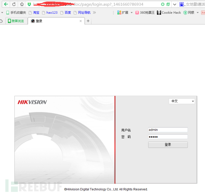
Task: Click the cloud icon left of tabs
Action: point(1,21)
